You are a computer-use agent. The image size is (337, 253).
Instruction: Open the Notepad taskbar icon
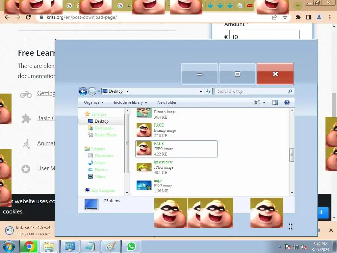click(x=90, y=246)
